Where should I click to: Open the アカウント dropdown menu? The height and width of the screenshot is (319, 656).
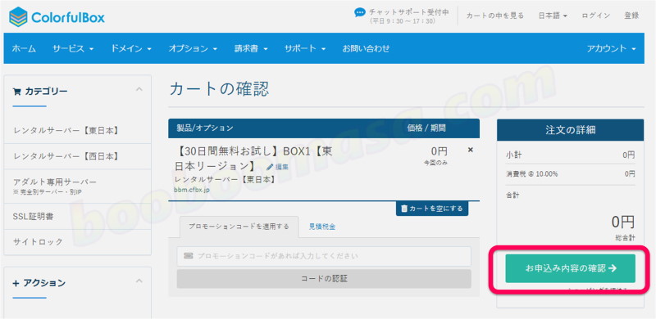(x=611, y=48)
